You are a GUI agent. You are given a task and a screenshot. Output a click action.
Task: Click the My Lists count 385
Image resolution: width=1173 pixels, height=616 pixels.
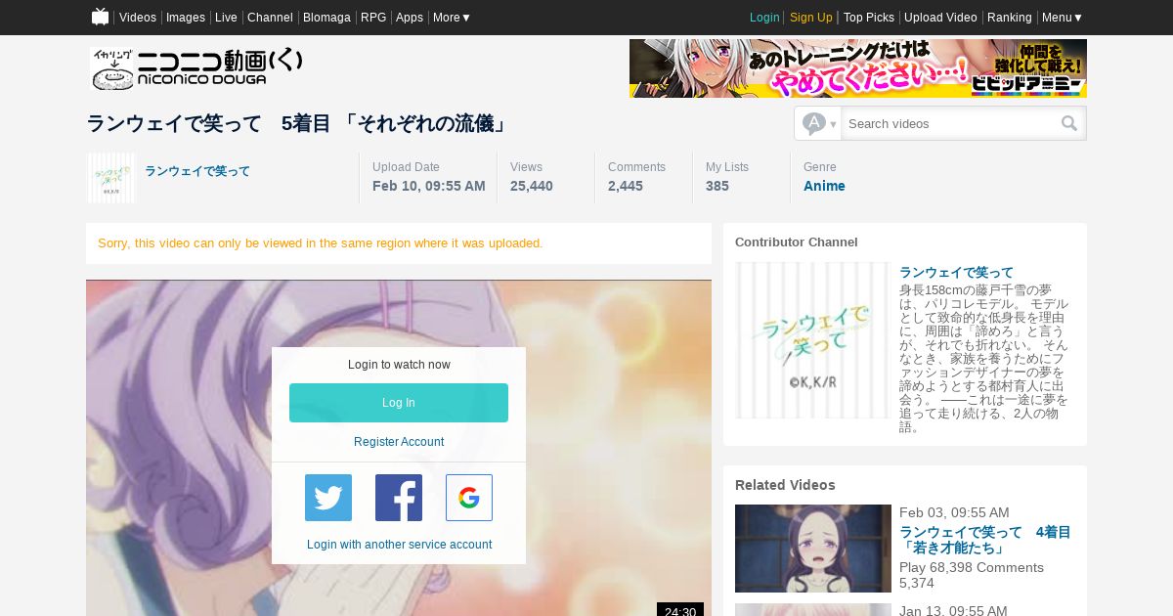(717, 186)
